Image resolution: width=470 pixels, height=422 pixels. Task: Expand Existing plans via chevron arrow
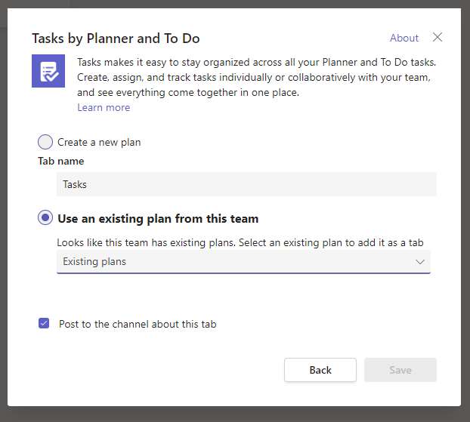click(x=420, y=262)
